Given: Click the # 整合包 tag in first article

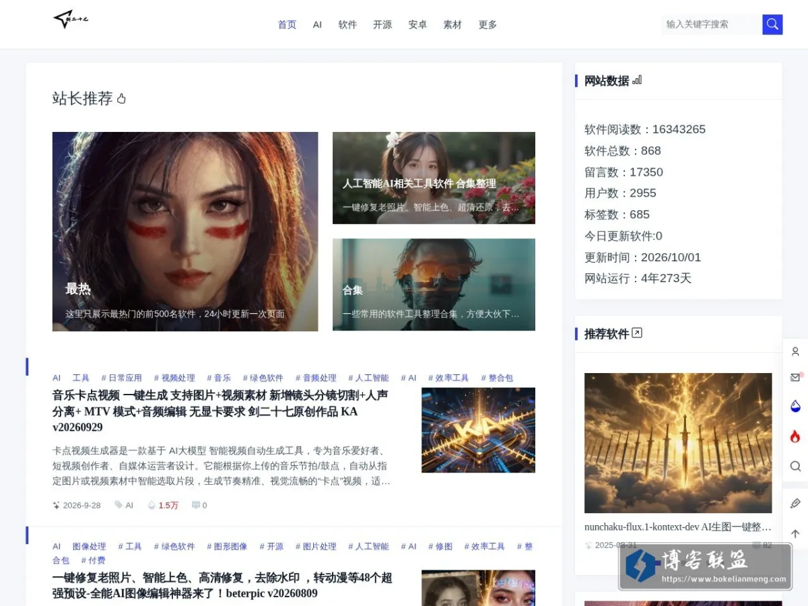Looking at the screenshot, I should coord(497,378).
